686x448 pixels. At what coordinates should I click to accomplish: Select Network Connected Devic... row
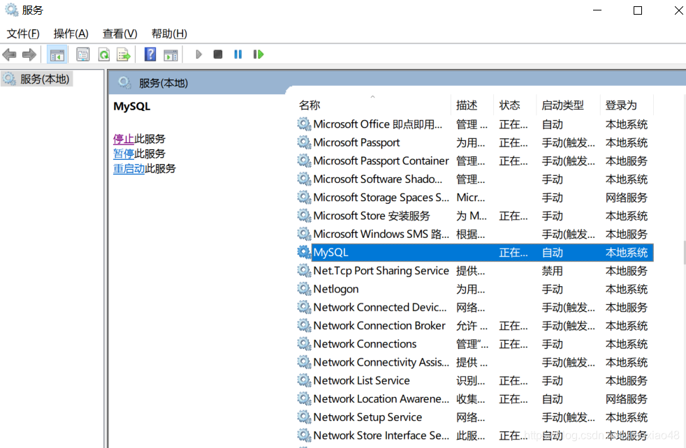click(475, 307)
